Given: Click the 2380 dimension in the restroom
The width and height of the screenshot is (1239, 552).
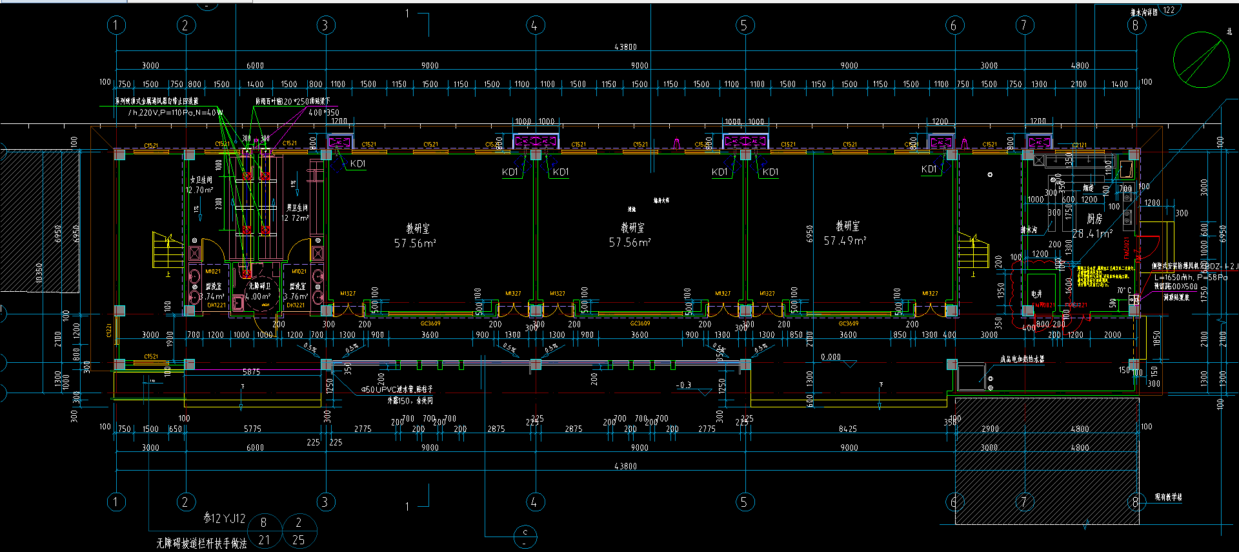Looking at the screenshot, I should click(219, 203).
